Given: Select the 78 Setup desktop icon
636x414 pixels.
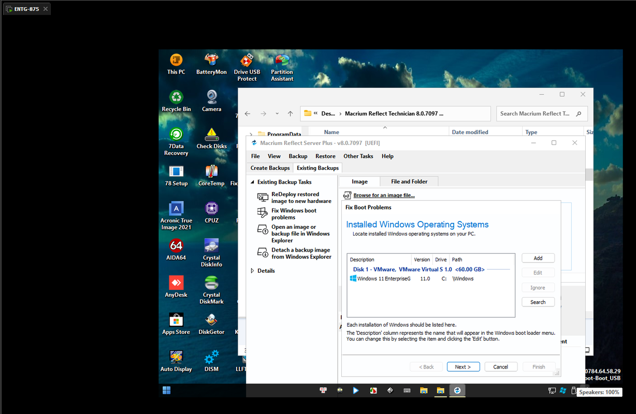Looking at the screenshot, I should tap(176, 175).
